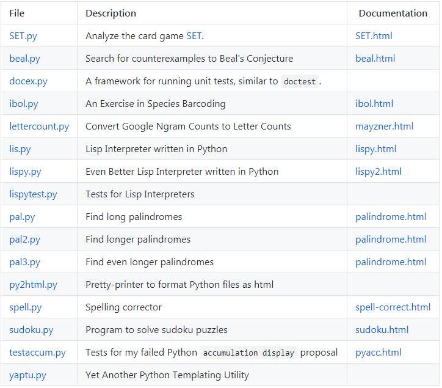This screenshot has height=388, width=442.
Task: Follow the SET link in the description
Action: (x=194, y=36)
